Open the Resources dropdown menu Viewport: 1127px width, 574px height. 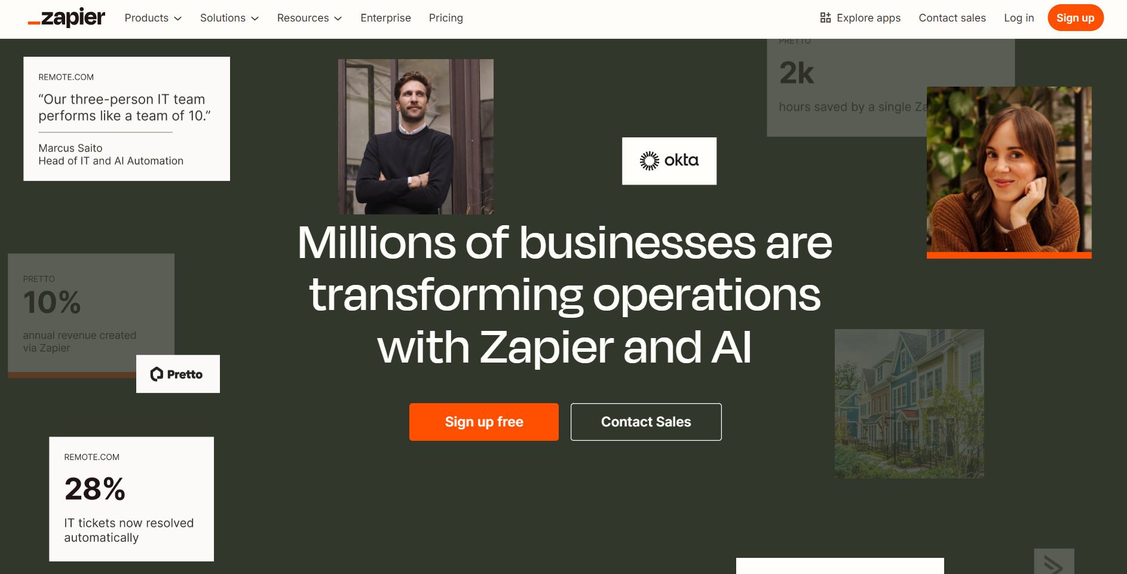point(310,18)
